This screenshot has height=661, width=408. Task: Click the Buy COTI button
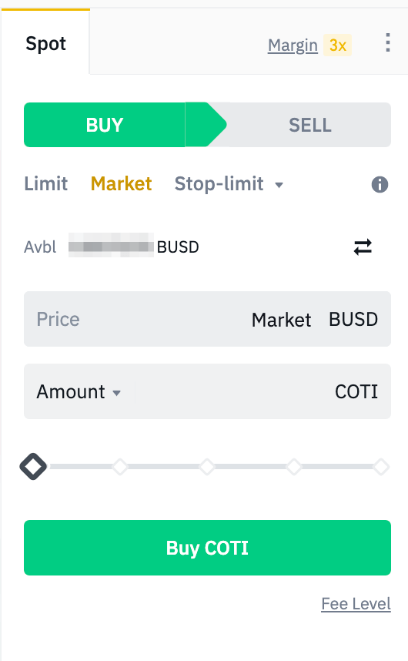click(207, 548)
